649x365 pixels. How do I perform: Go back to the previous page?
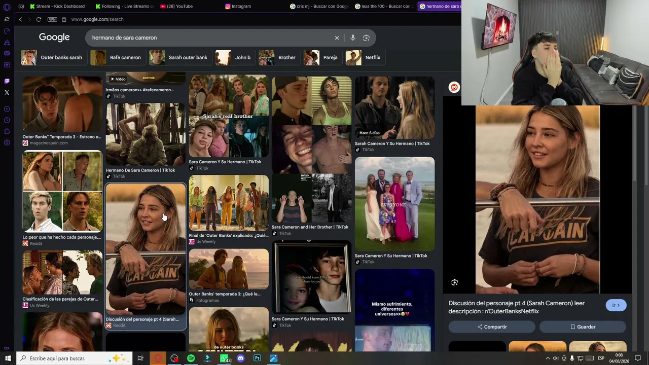click(20, 19)
